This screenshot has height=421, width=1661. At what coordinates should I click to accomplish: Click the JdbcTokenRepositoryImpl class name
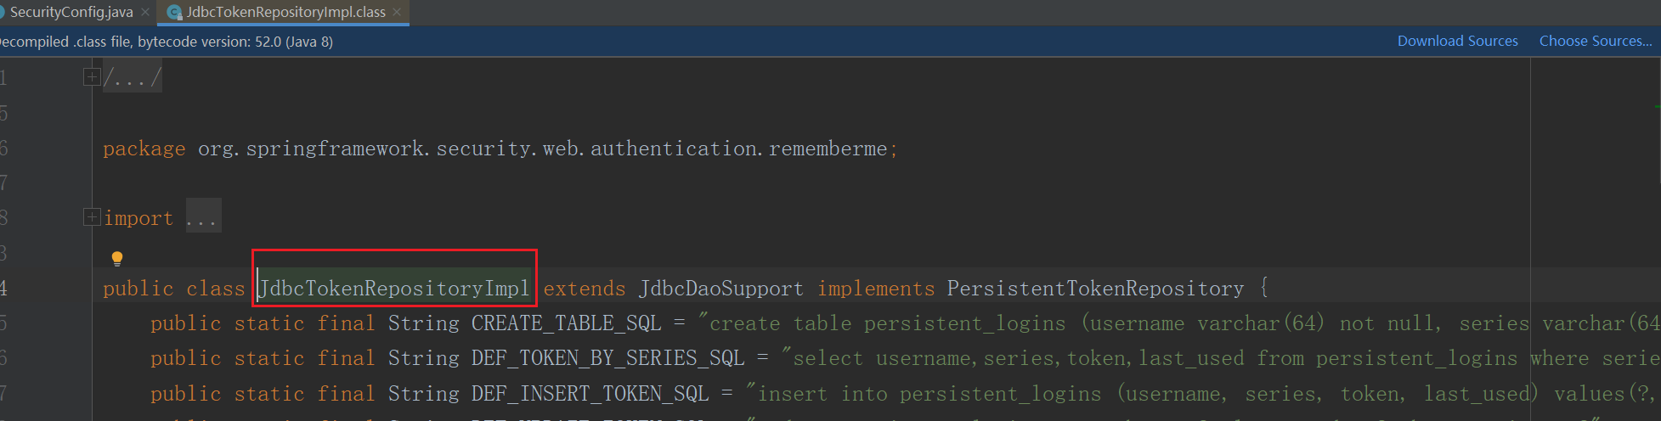[x=394, y=289]
